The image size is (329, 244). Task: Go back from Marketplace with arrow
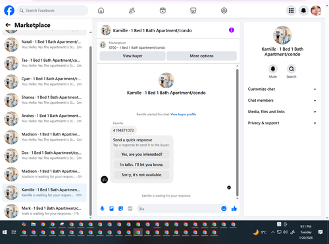(x=8, y=25)
